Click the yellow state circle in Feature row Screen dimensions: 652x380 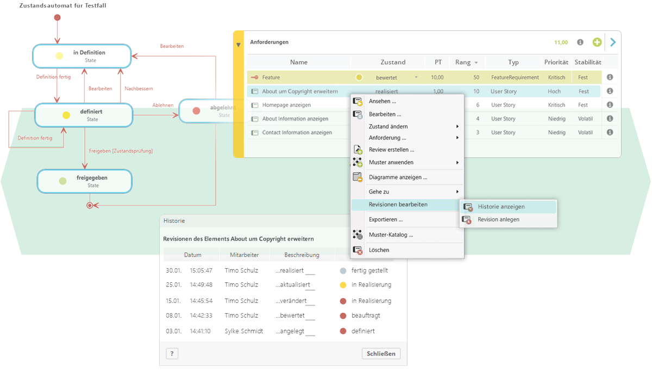(359, 78)
